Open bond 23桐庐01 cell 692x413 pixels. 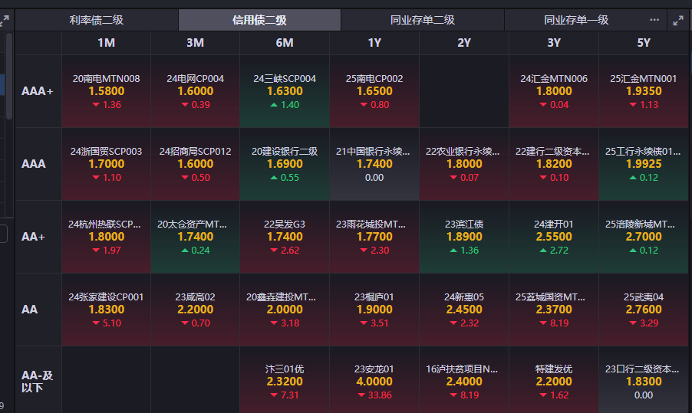point(374,310)
